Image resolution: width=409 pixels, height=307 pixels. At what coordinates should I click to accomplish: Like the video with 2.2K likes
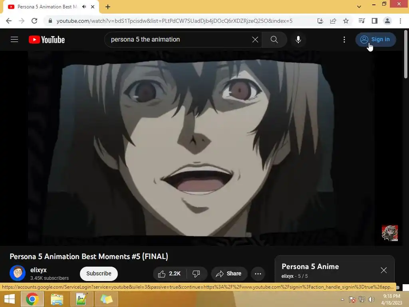tap(169, 273)
